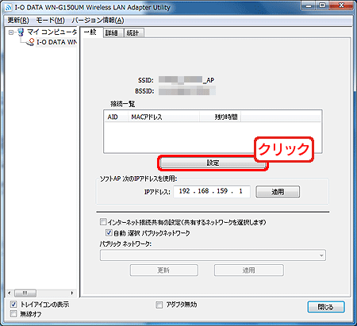Select the I-O DATA adapter icon in tree
This screenshot has height=326, width=357.
coord(31,42)
